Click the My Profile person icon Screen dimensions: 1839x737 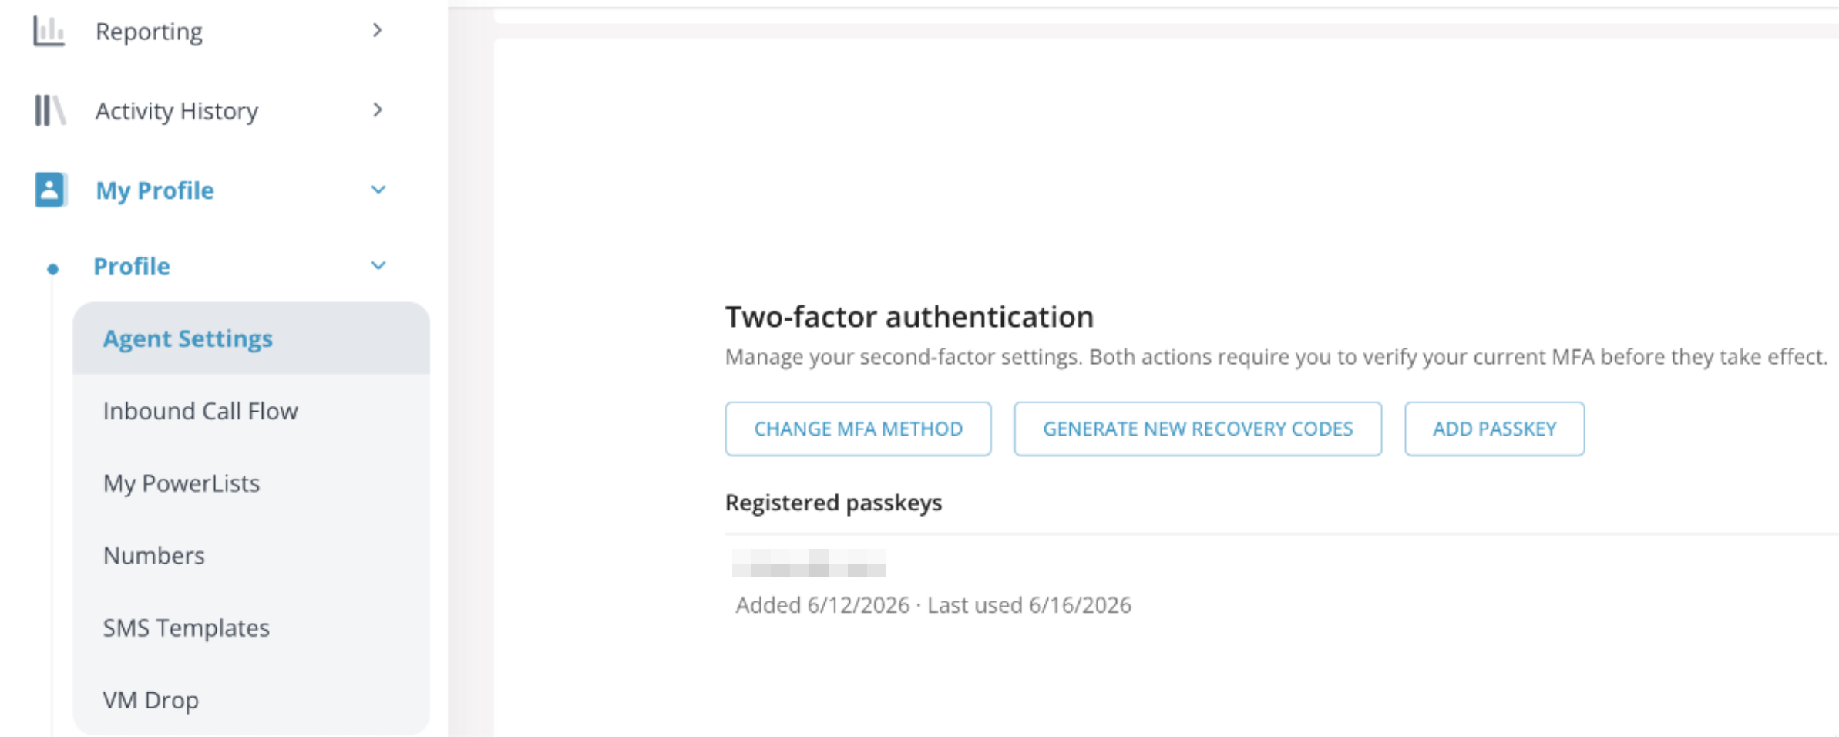pyautogui.click(x=50, y=190)
